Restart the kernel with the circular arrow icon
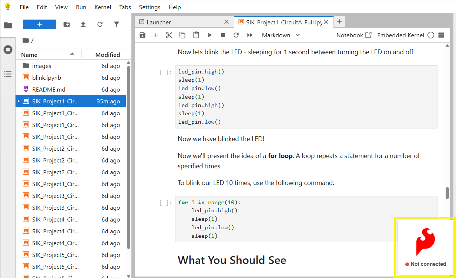The width and height of the screenshot is (456, 278). coord(236,35)
